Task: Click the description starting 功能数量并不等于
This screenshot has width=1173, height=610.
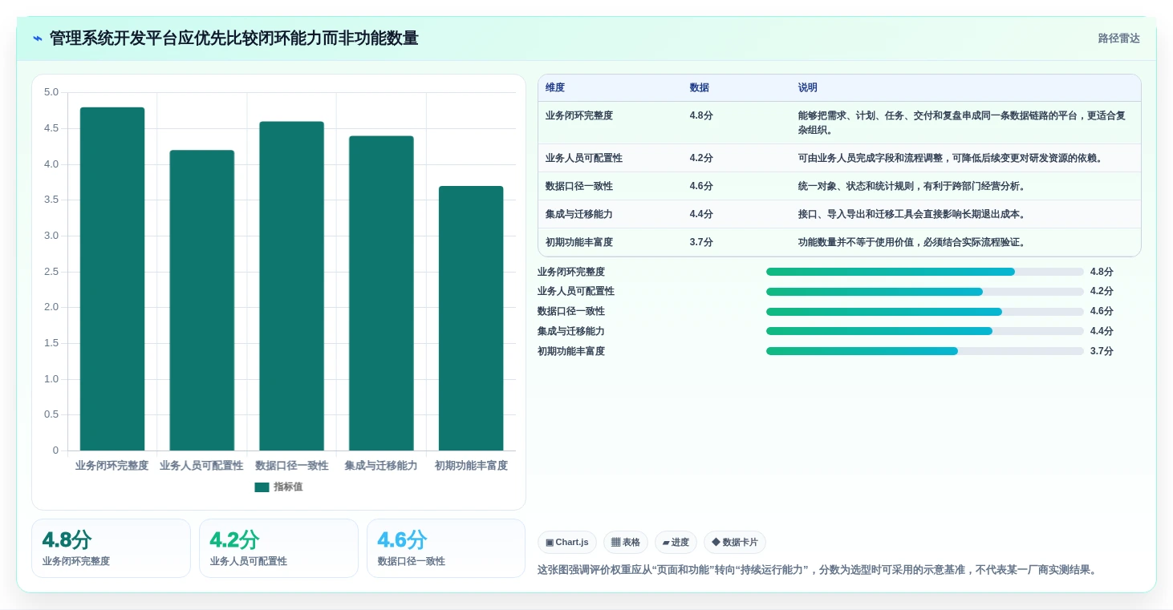Action: point(912,242)
